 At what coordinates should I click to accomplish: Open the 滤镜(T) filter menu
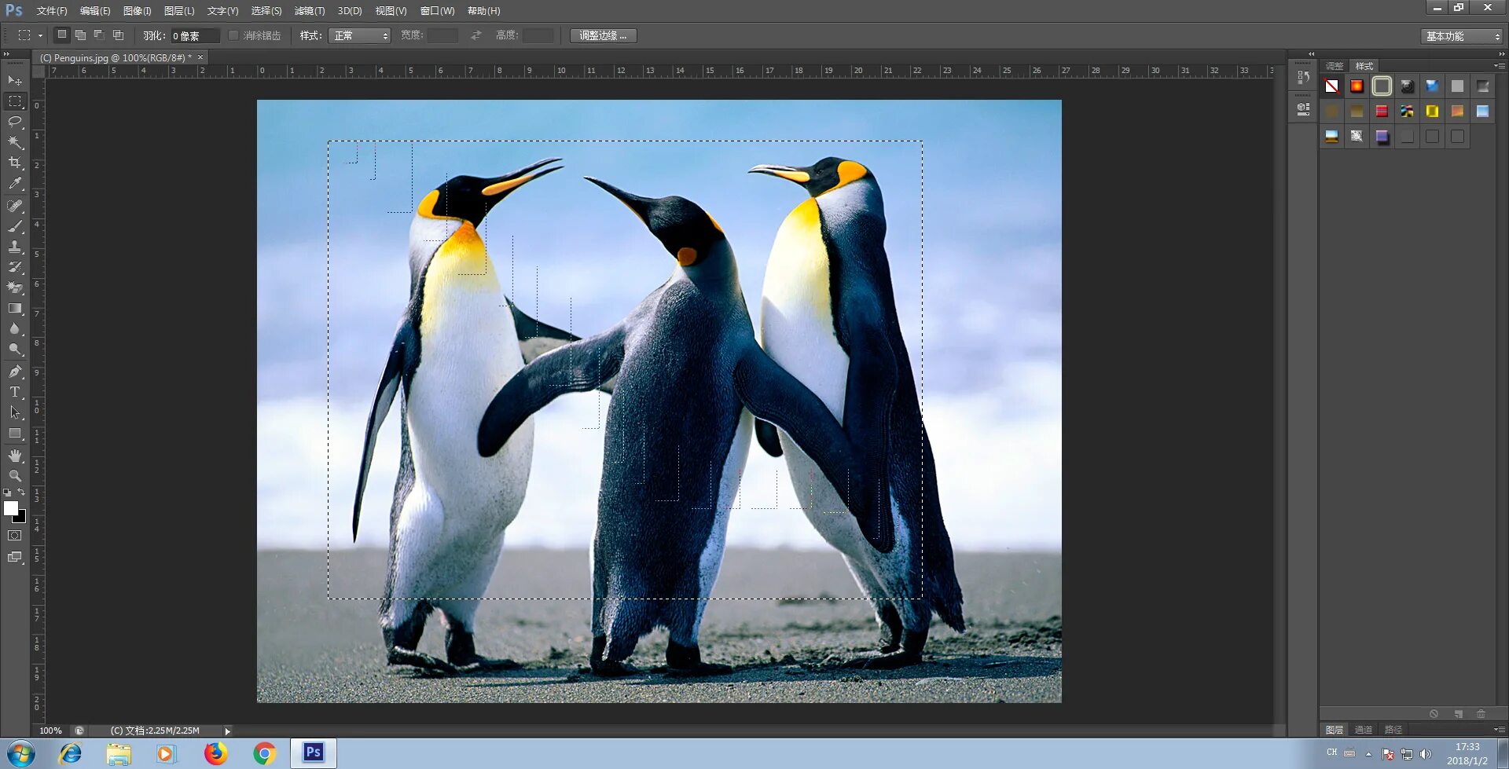pos(309,11)
